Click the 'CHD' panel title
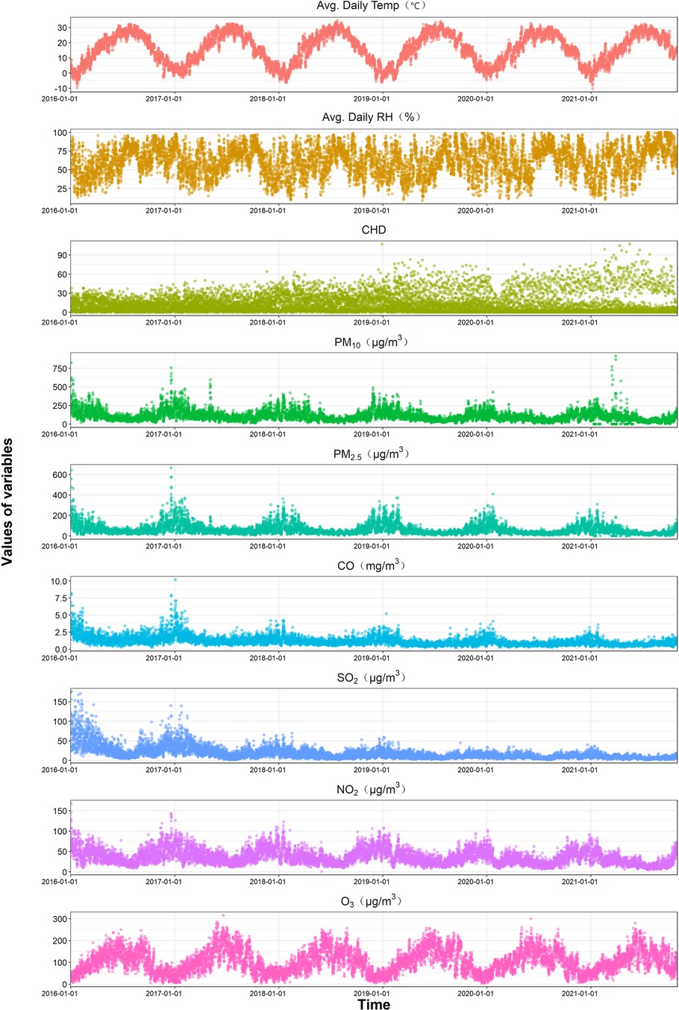 click(x=374, y=230)
